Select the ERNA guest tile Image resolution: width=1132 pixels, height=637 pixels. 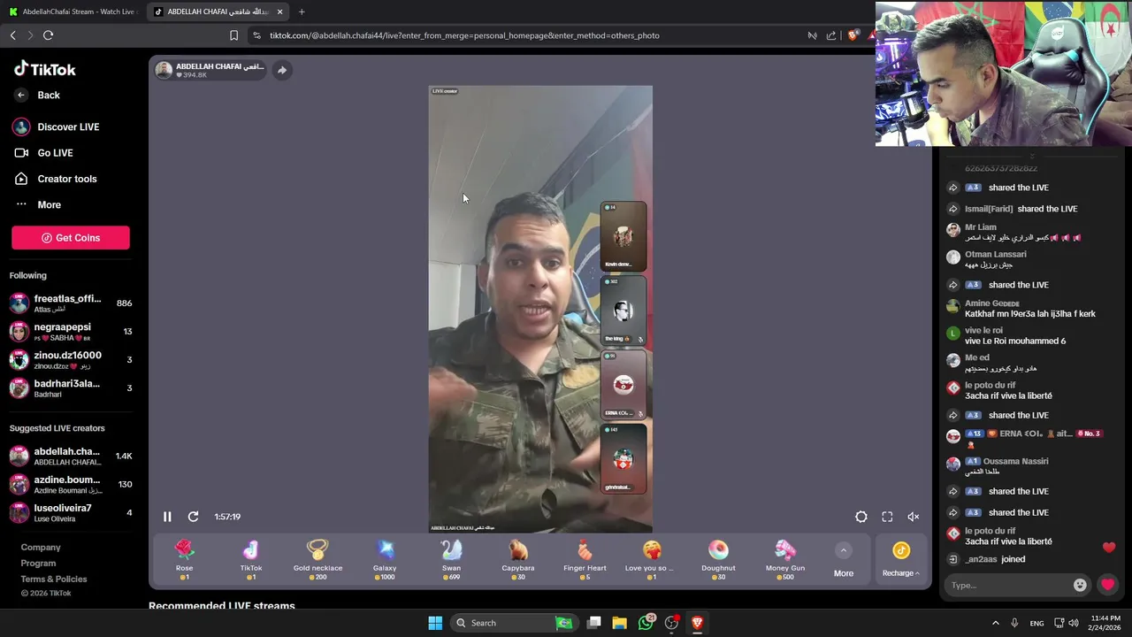[623, 385]
